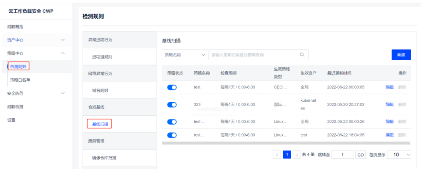Go to next page arrow

(x=297, y=155)
